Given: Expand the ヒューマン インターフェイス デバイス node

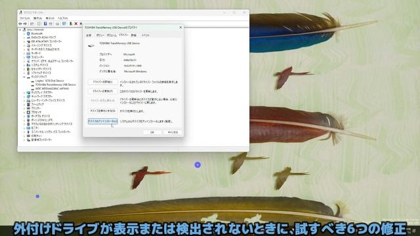Looking at the screenshot, I should click(24, 100).
